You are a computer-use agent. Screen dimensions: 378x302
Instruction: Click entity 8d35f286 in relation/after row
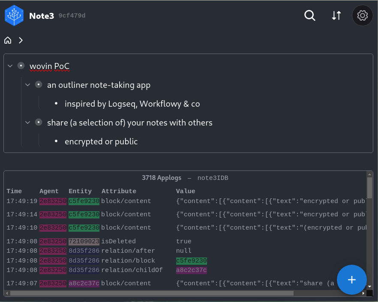(84, 251)
